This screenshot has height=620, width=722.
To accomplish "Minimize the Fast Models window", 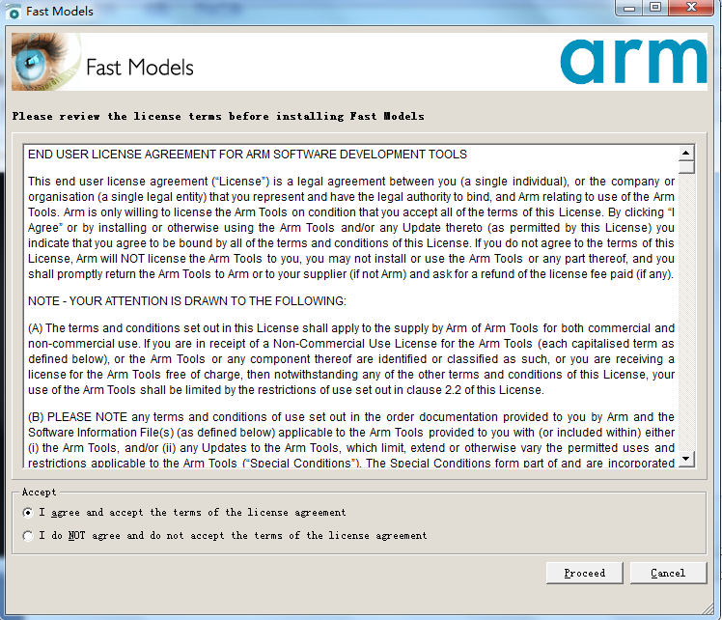I will 629,8.
